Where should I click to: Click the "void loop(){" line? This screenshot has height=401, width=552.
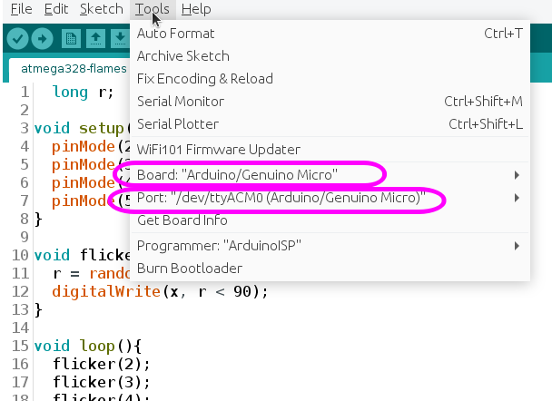[88, 347]
